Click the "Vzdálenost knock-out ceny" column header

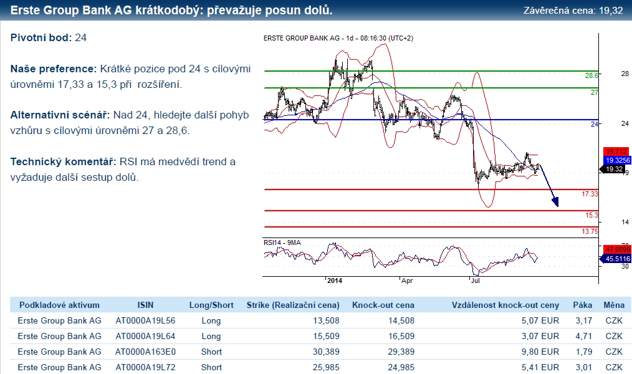tap(505, 305)
